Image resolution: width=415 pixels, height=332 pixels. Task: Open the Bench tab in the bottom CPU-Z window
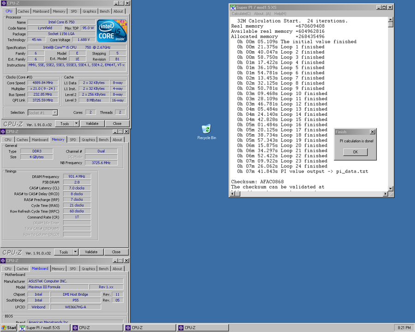pyautogui.click(x=103, y=269)
